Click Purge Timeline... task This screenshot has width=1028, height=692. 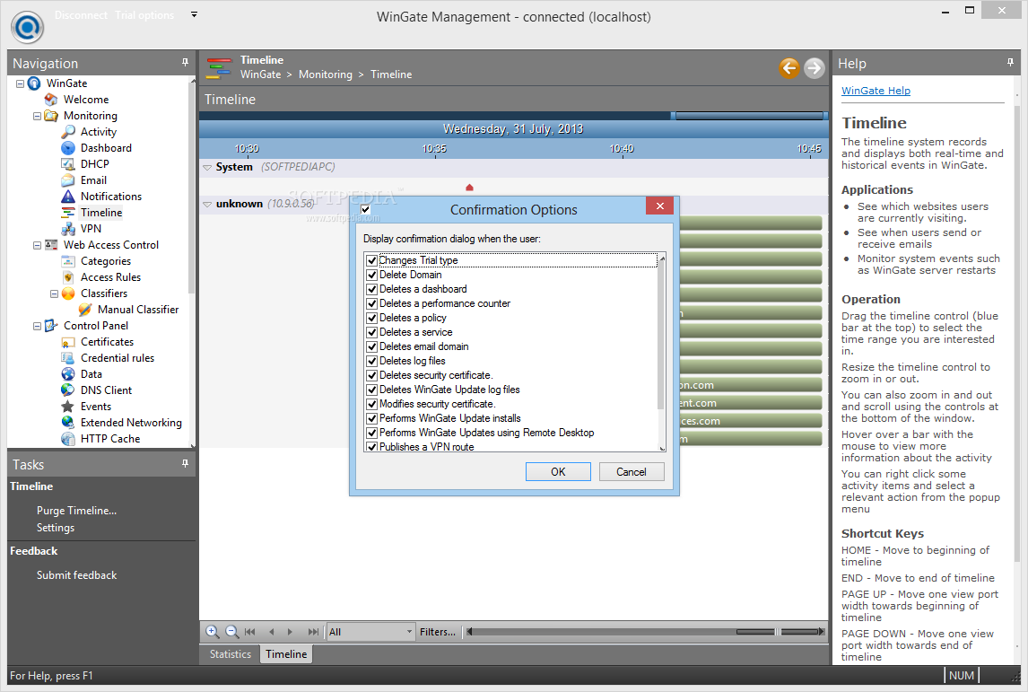pyautogui.click(x=77, y=511)
